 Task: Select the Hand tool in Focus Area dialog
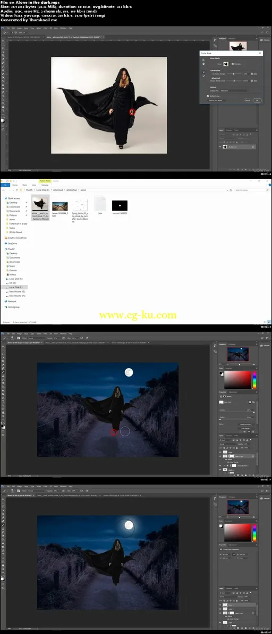pyautogui.click(x=203, y=63)
